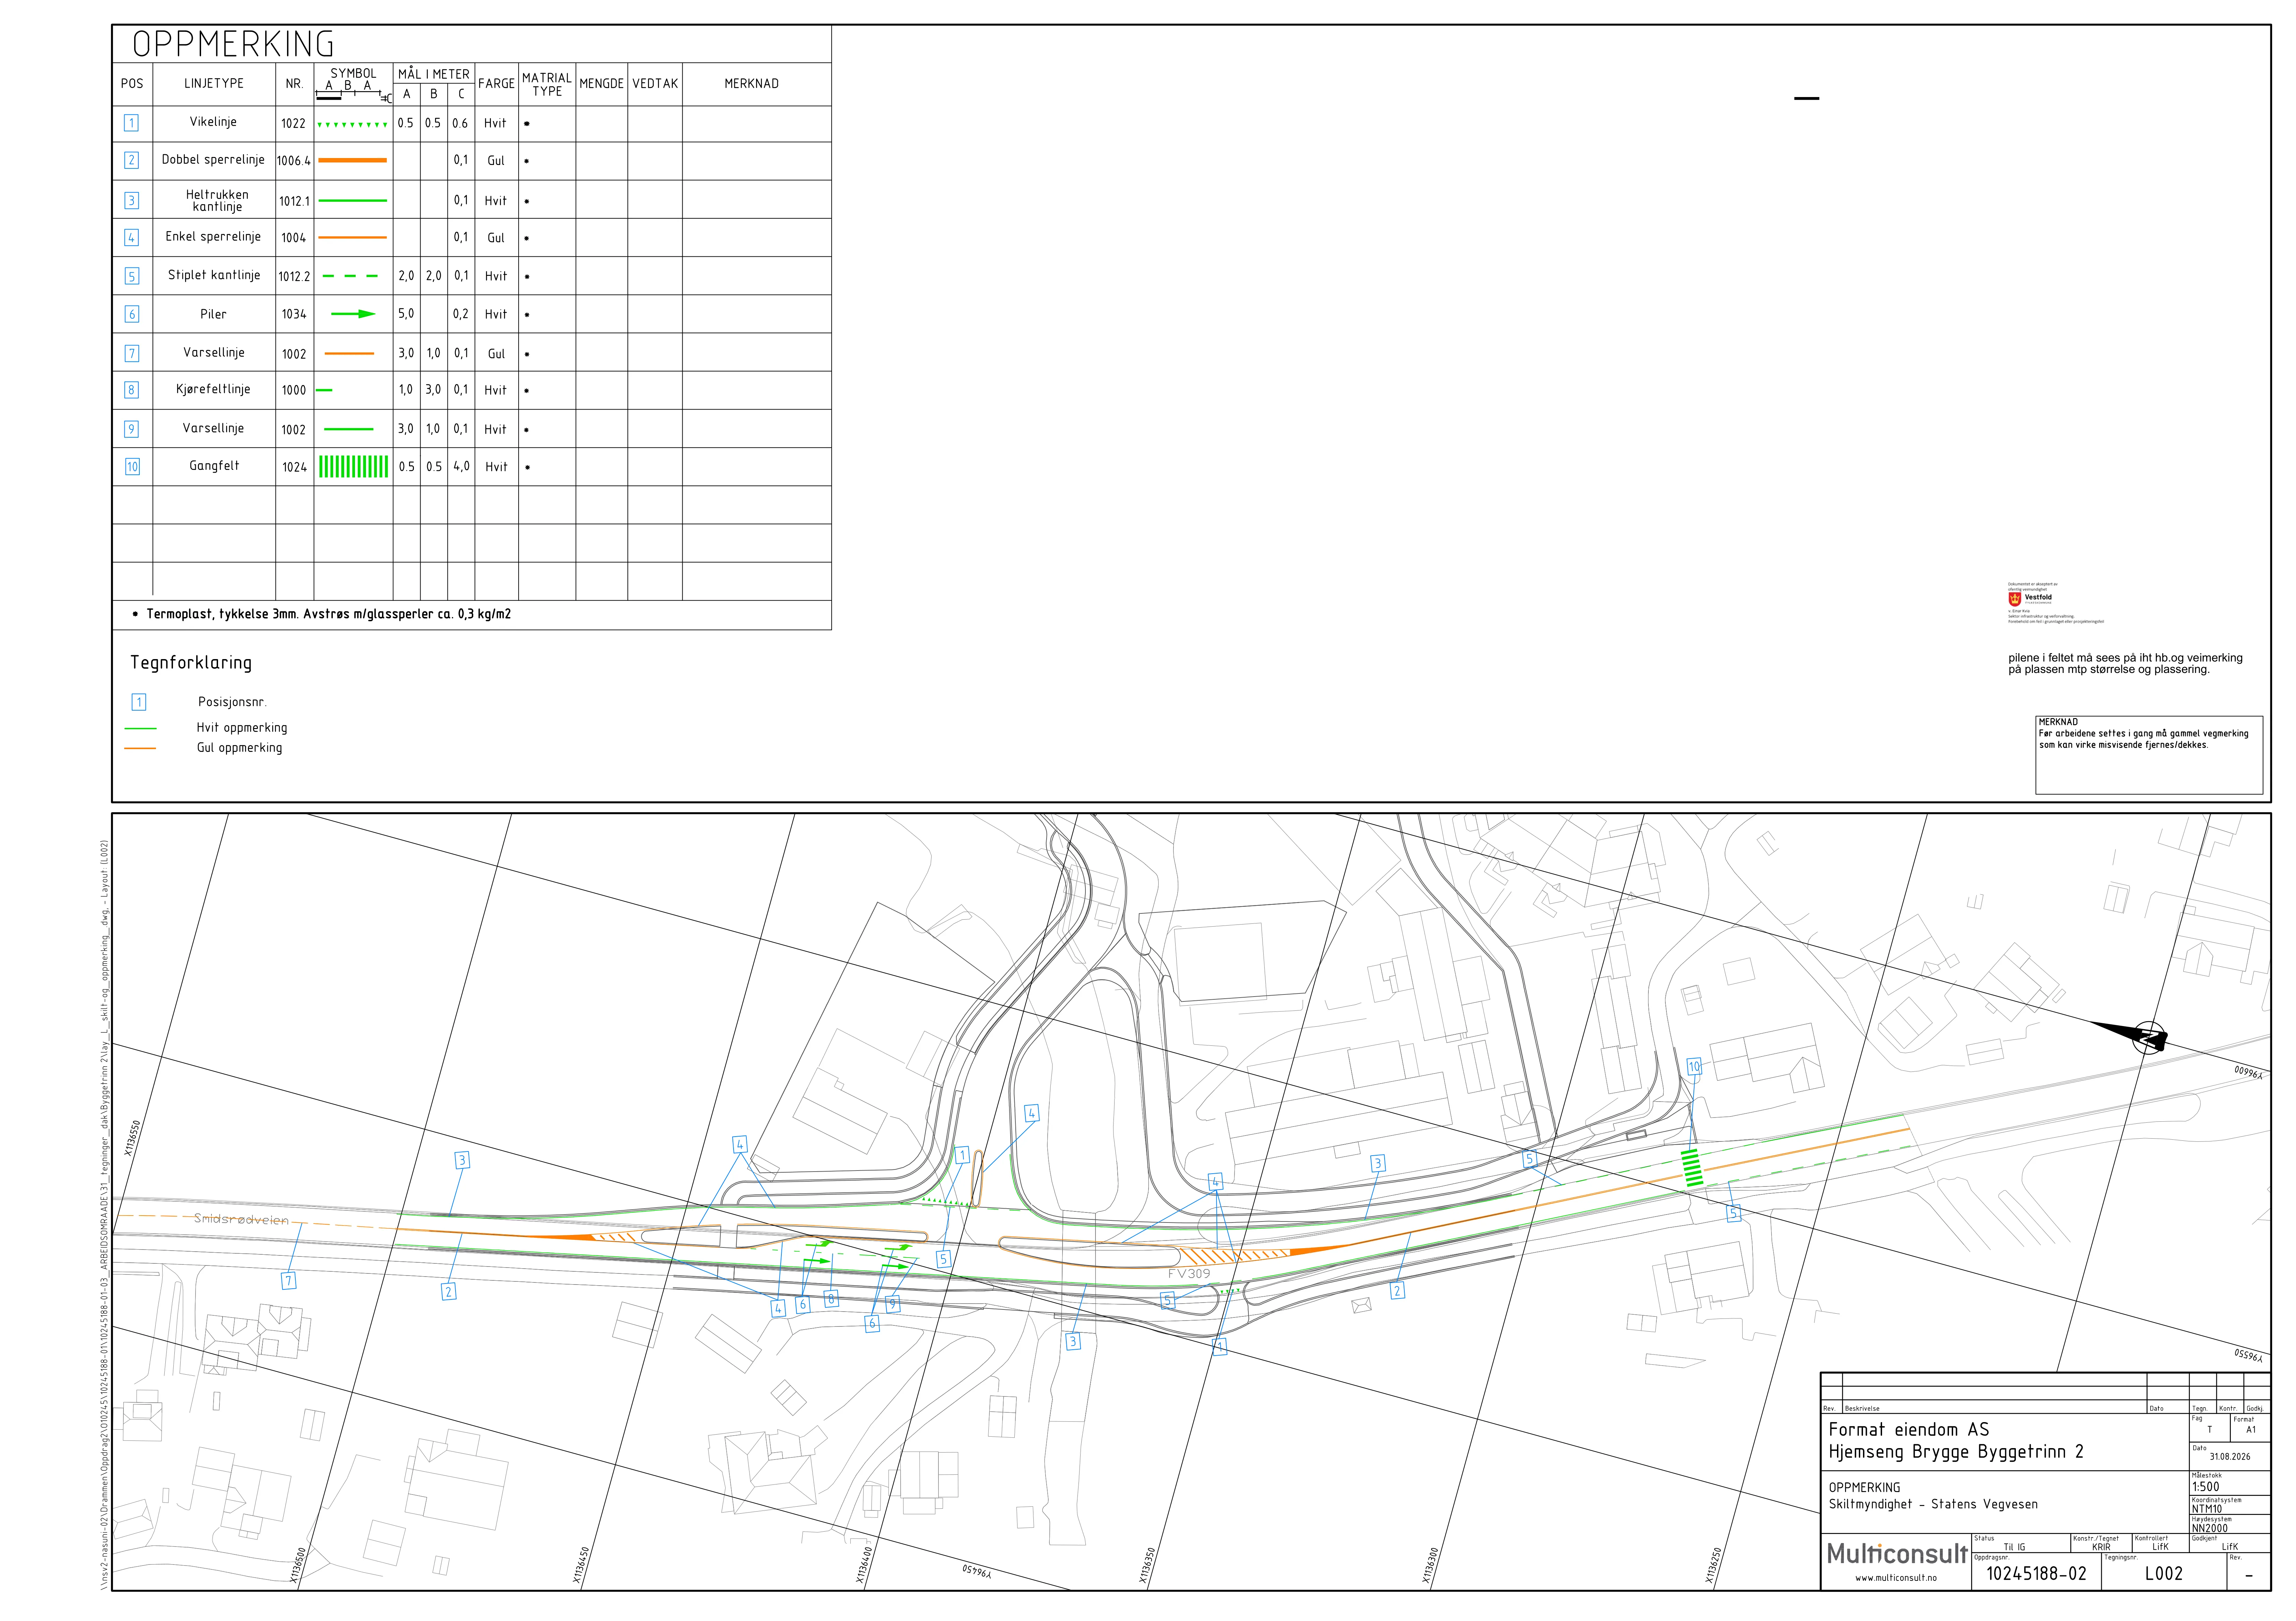
Task: Click the OPPMERKING table title
Action: [233, 44]
